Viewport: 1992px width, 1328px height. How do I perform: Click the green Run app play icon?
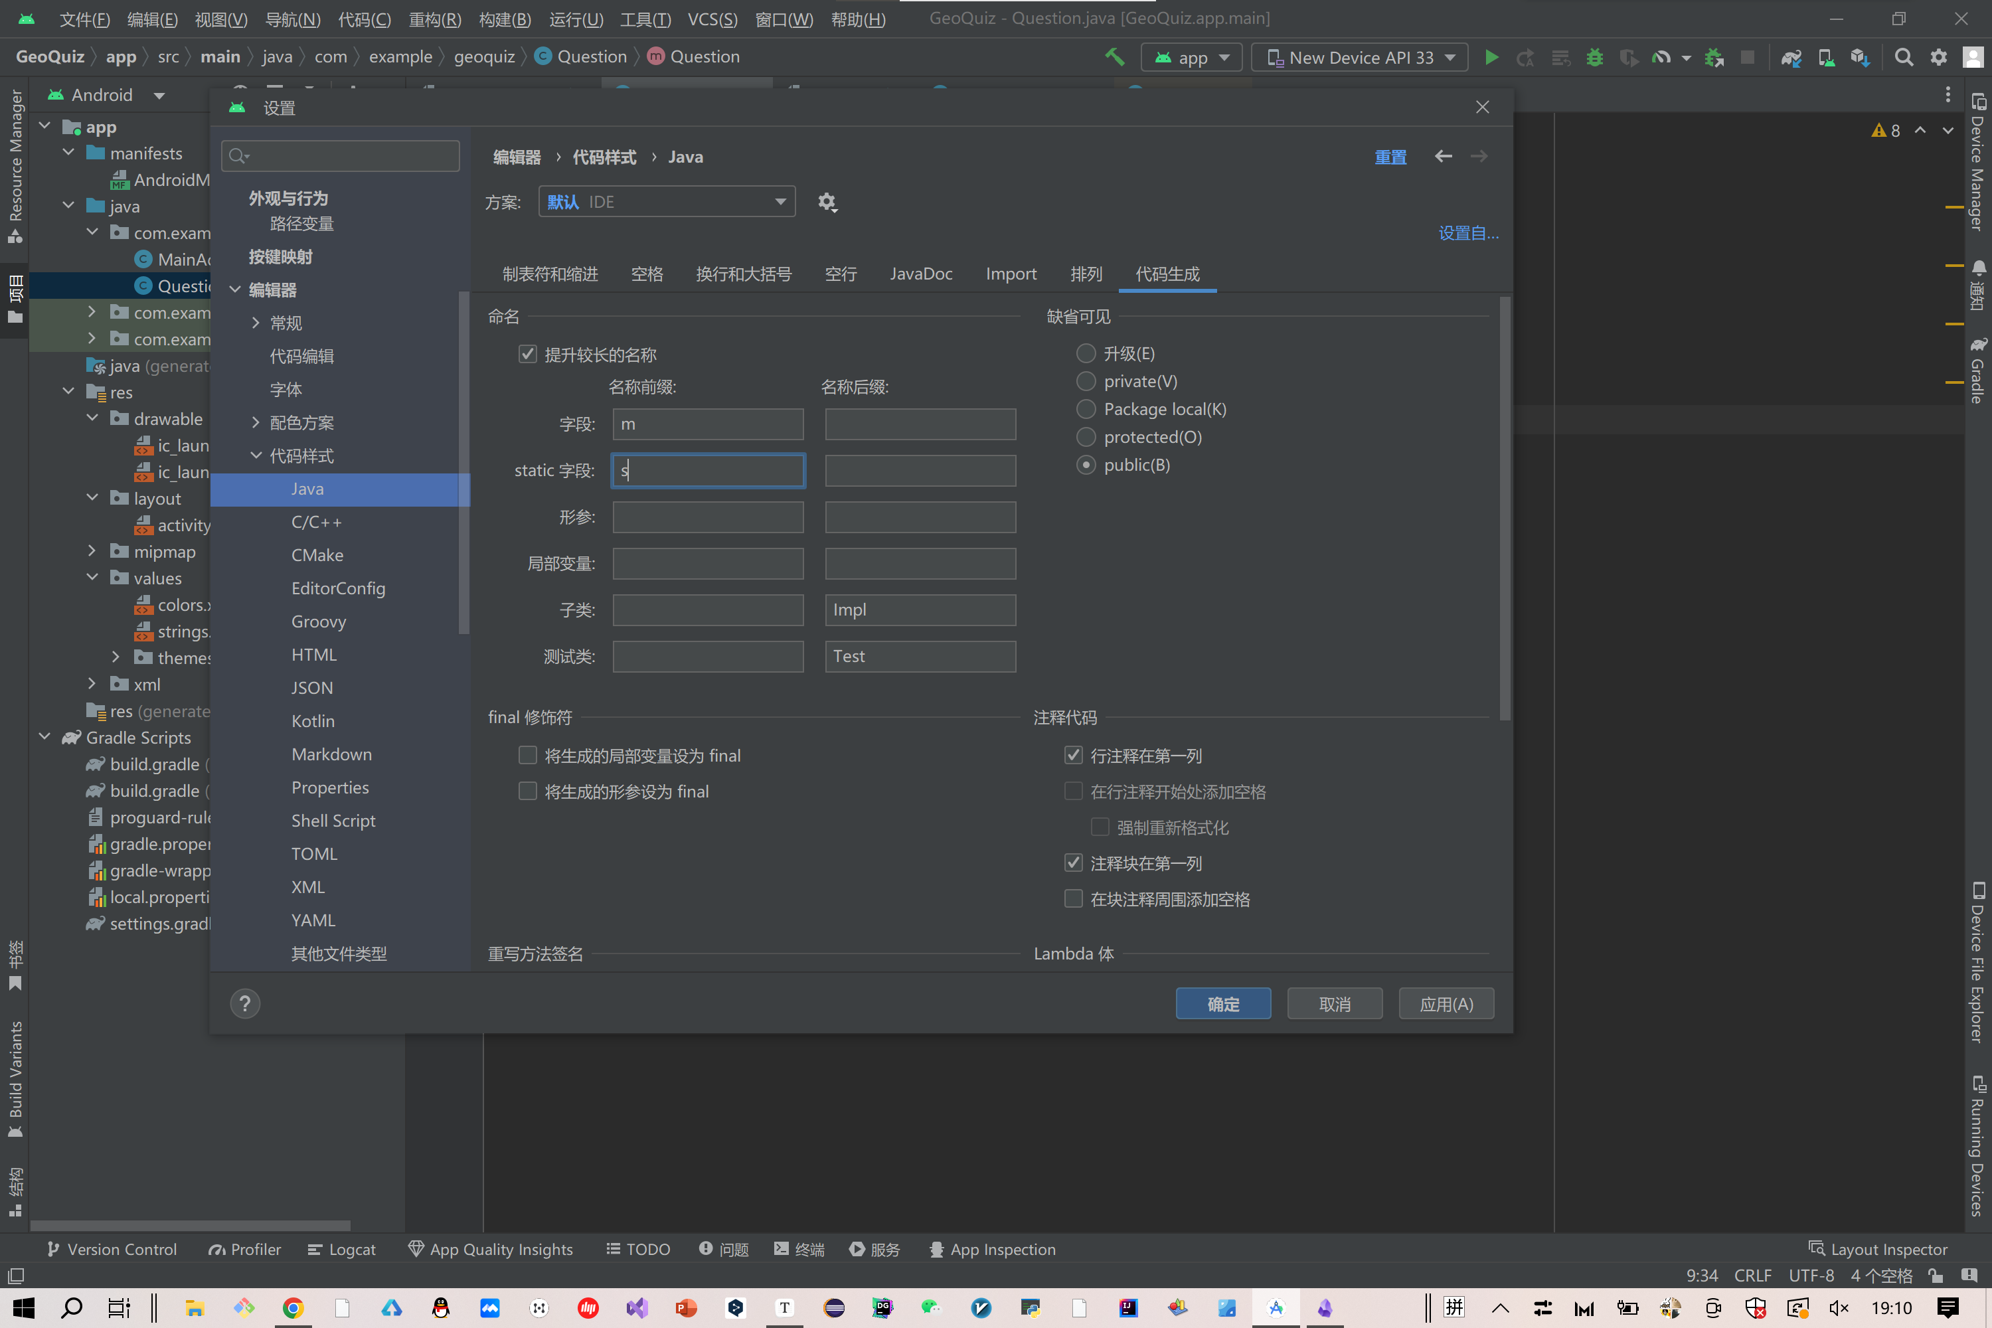(x=1491, y=58)
